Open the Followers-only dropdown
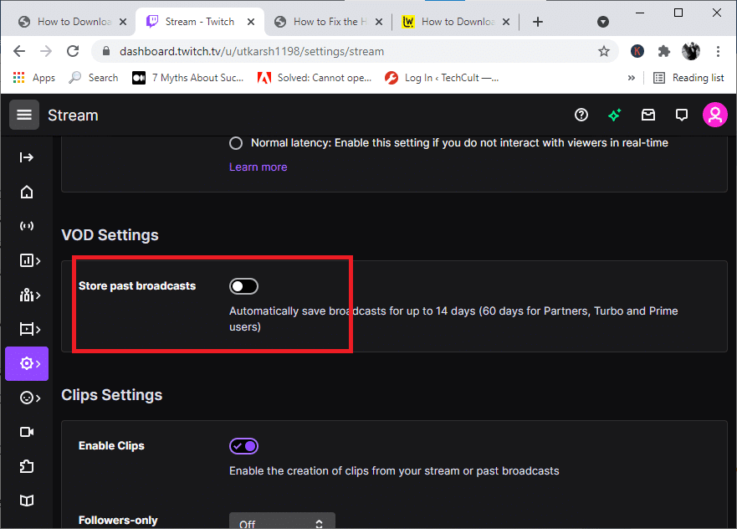737x529 pixels. [x=282, y=521]
